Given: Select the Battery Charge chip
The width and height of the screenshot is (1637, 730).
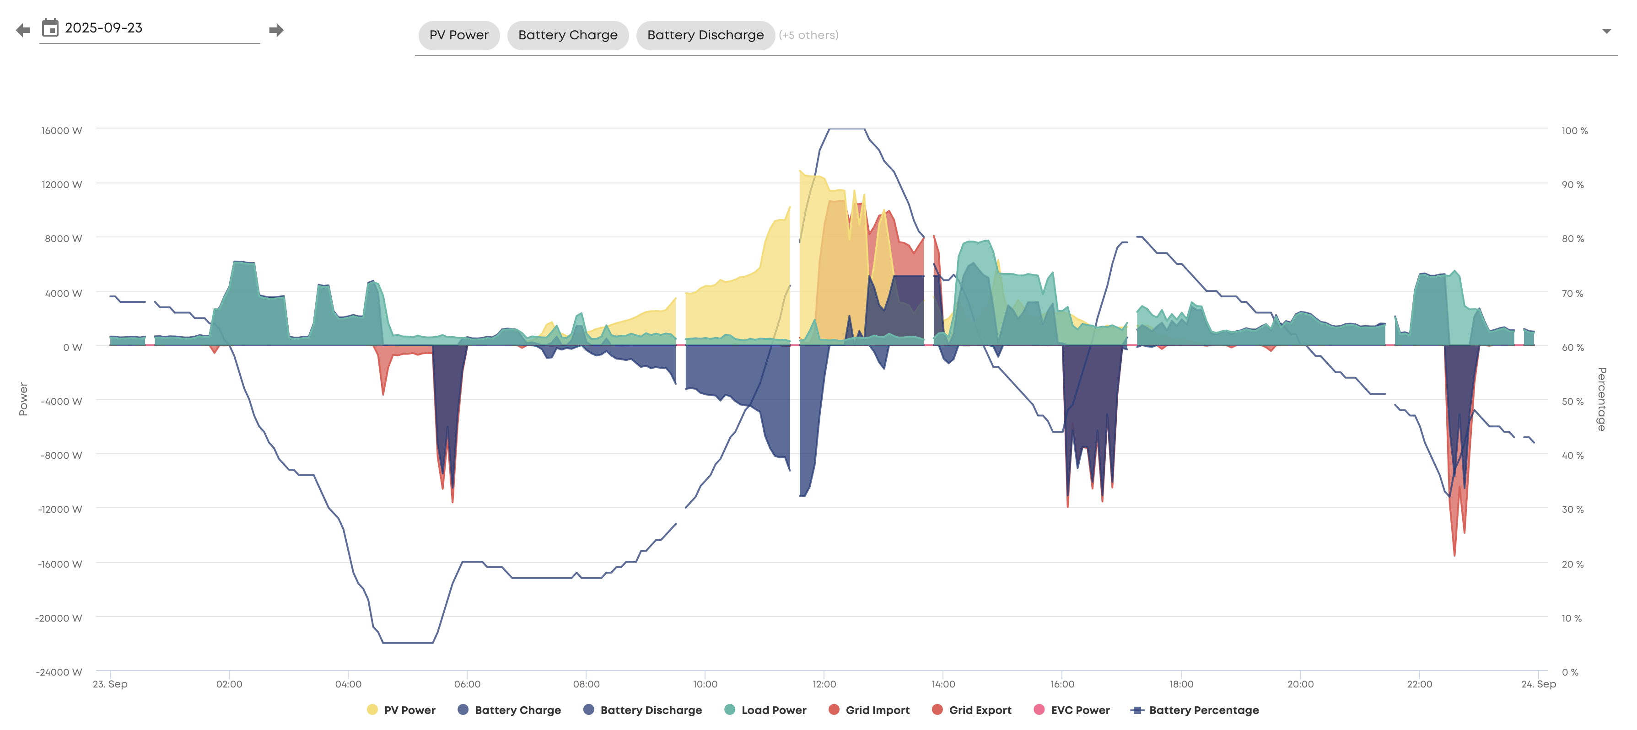Looking at the screenshot, I should [567, 35].
